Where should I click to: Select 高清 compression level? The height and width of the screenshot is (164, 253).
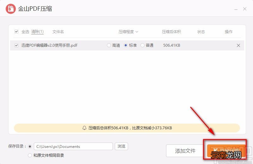[x=109, y=45]
